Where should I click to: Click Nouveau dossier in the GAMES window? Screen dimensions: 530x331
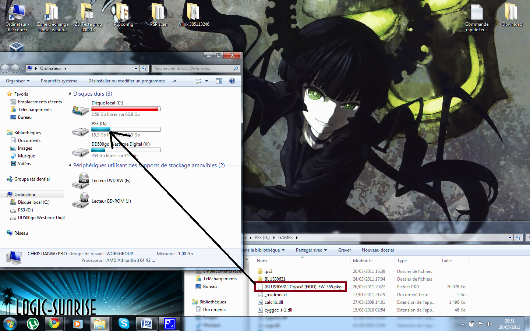pyautogui.click(x=378, y=250)
